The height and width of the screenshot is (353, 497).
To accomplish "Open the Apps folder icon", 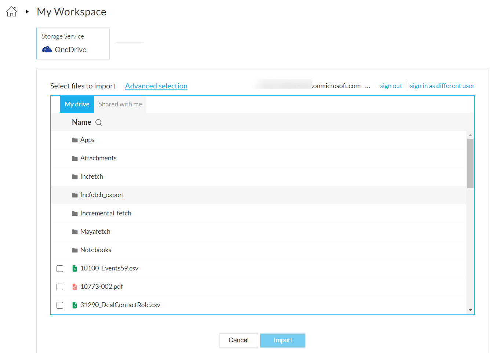I will (75, 140).
